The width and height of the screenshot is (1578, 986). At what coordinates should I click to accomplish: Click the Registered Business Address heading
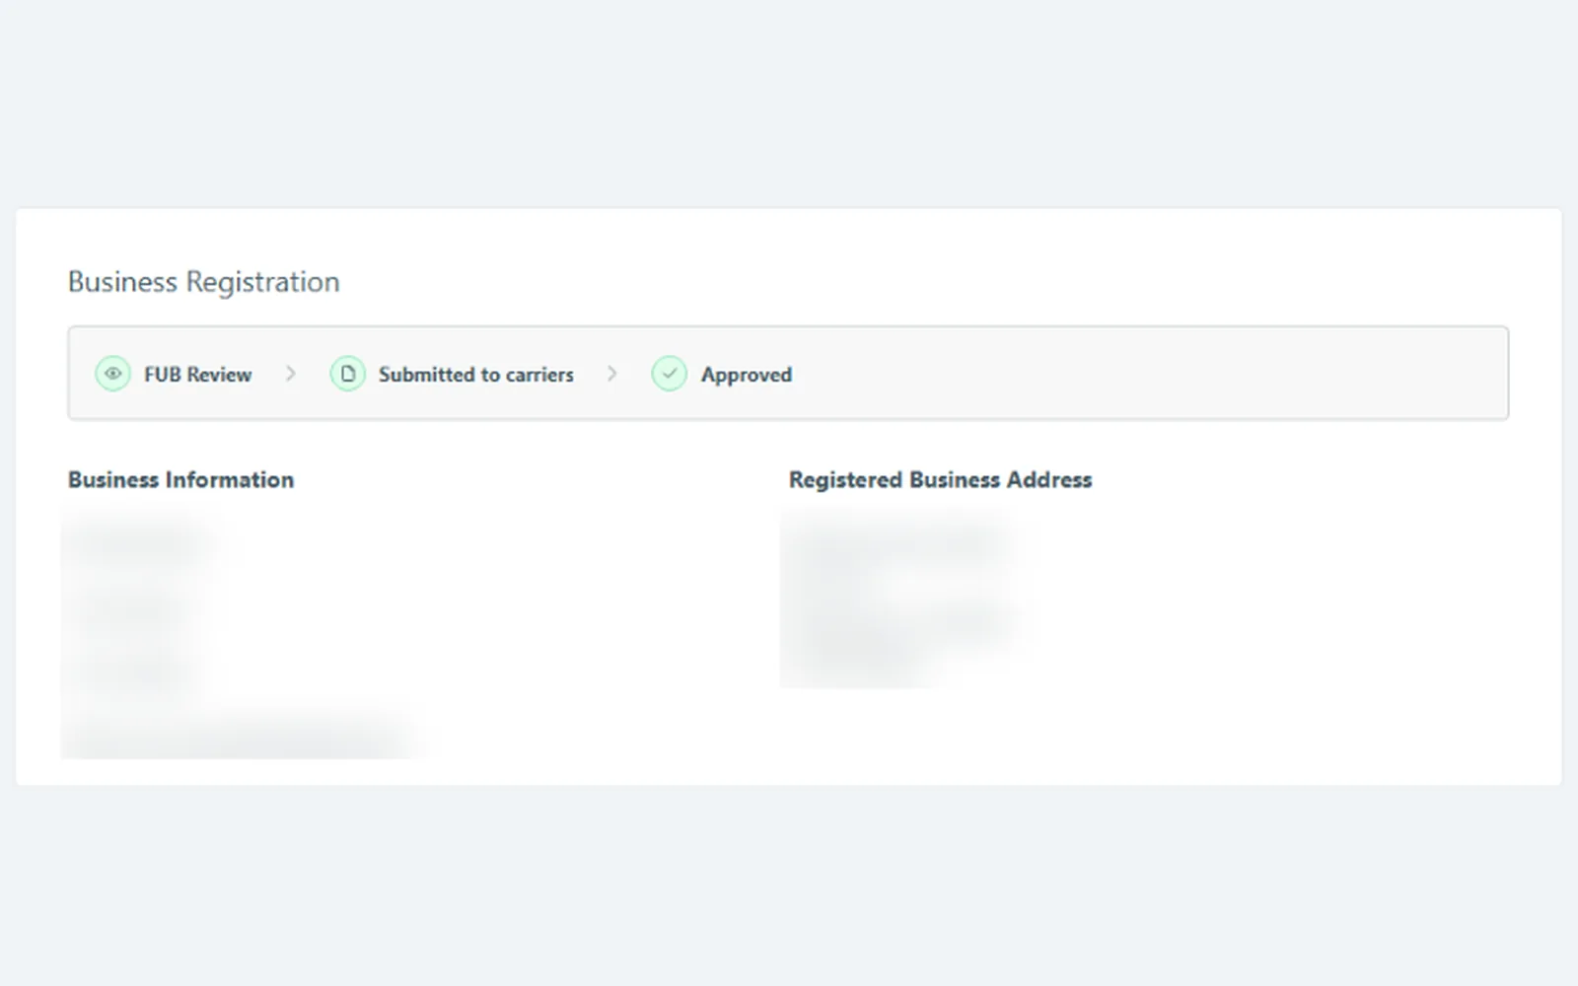click(941, 480)
